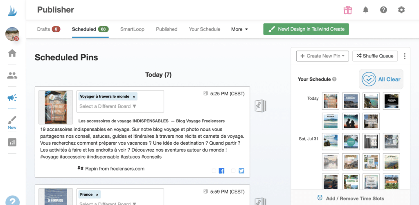Remove the Voyager à travers le monde board tag
This screenshot has width=419, height=205.
pyautogui.click(x=134, y=97)
